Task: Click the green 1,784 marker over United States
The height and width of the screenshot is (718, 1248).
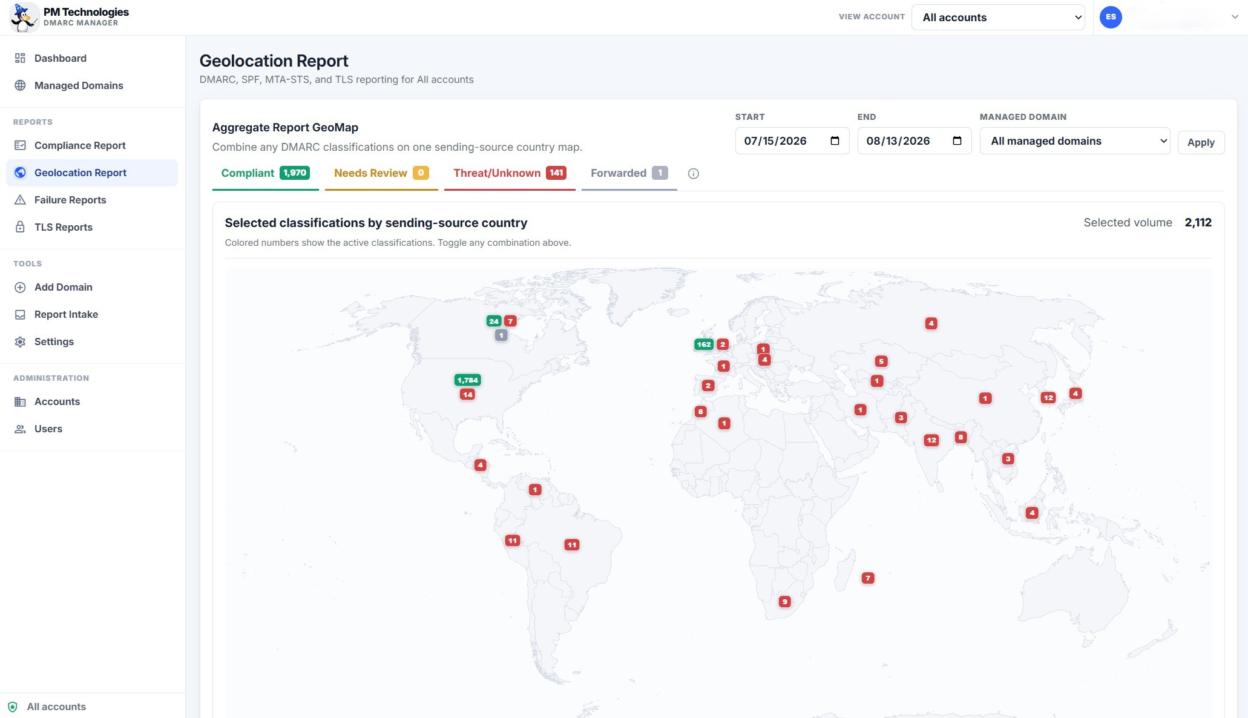Action: (x=468, y=380)
